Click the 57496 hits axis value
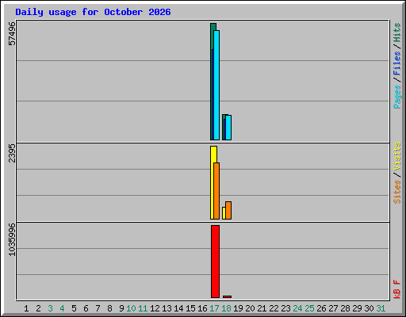 tap(12, 33)
